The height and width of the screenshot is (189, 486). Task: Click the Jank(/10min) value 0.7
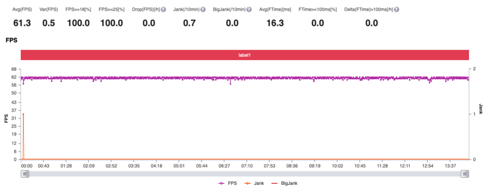coord(189,23)
